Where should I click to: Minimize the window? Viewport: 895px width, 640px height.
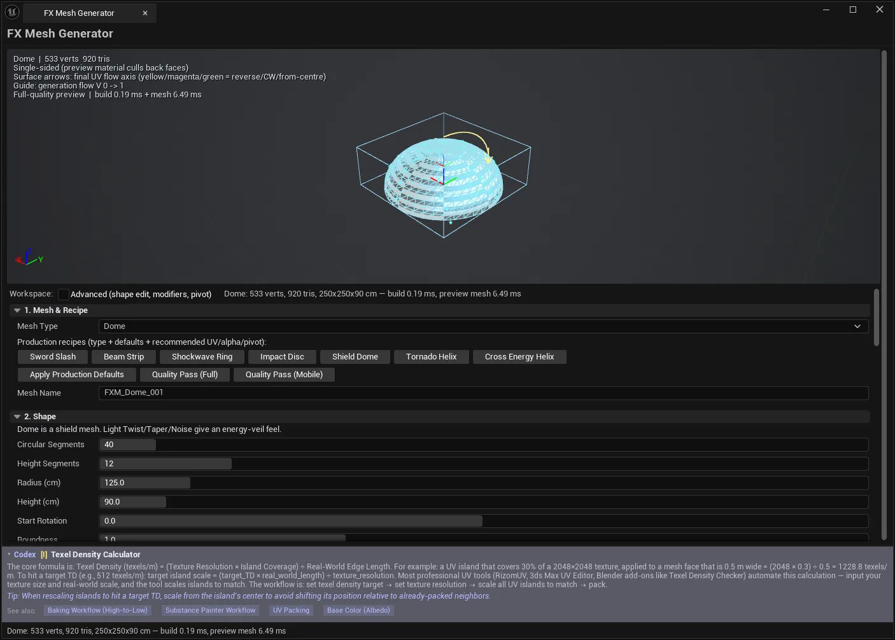[x=826, y=10]
